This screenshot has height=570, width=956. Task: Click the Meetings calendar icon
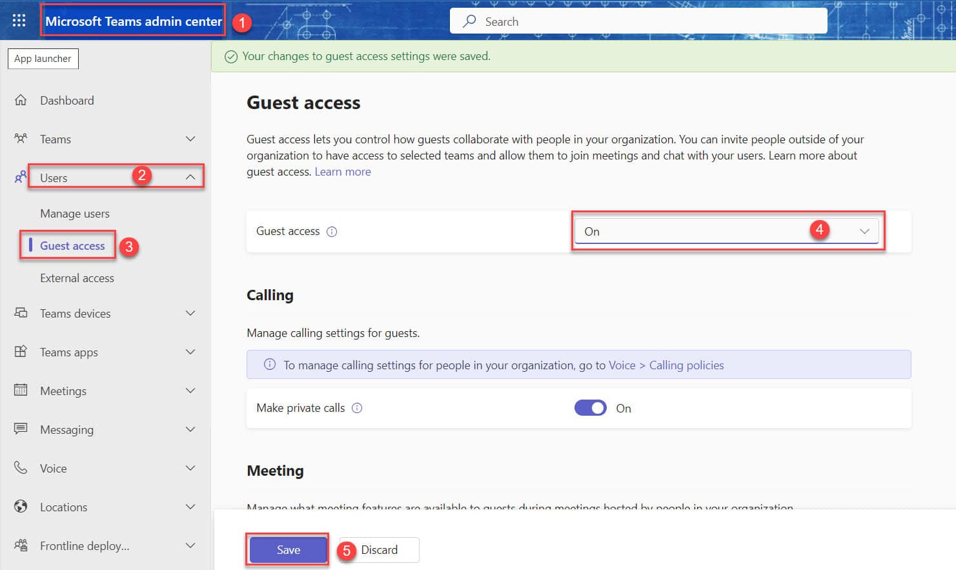coord(21,390)
